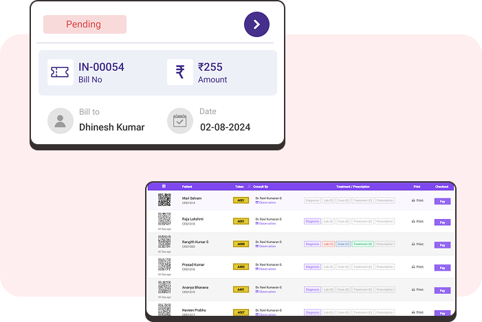Open Mari Selvam's QR code
This screenshot has width=482, height=322.
click(x=164, y=200)
